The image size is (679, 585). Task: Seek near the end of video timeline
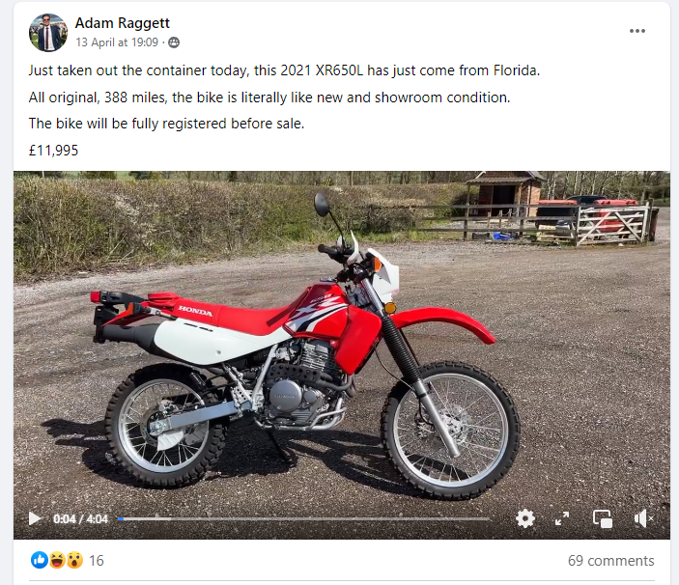[x=483, y=518]
